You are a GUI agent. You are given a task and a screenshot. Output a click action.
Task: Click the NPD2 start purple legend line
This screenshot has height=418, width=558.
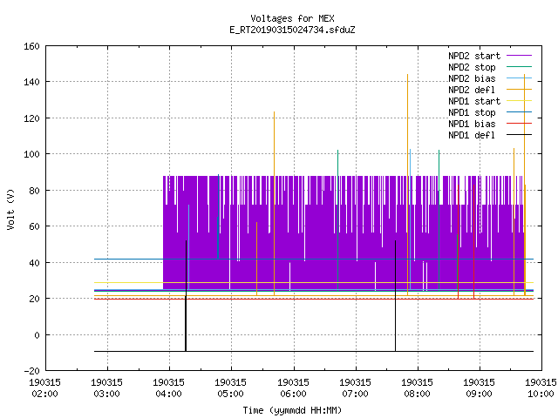(519, 56)
